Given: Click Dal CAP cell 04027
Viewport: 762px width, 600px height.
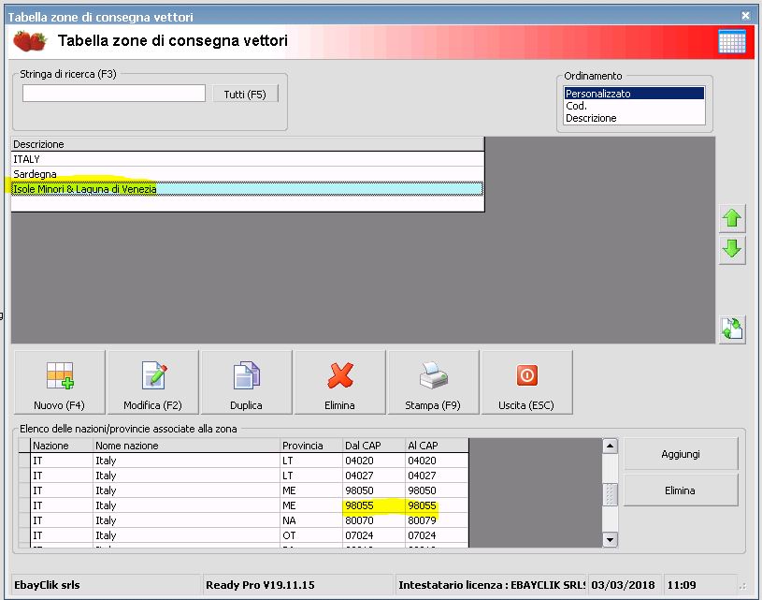Looking at the screenshot, I should (x=374, y=476).
